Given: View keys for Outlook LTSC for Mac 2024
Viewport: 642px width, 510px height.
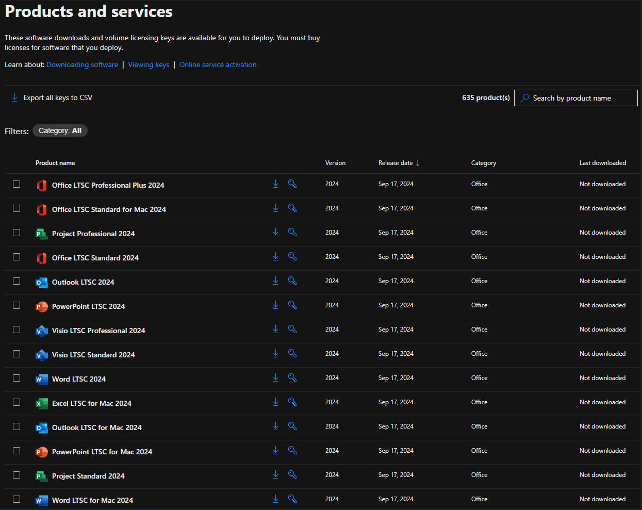Looking at the screenshot, I should [292, 426].
